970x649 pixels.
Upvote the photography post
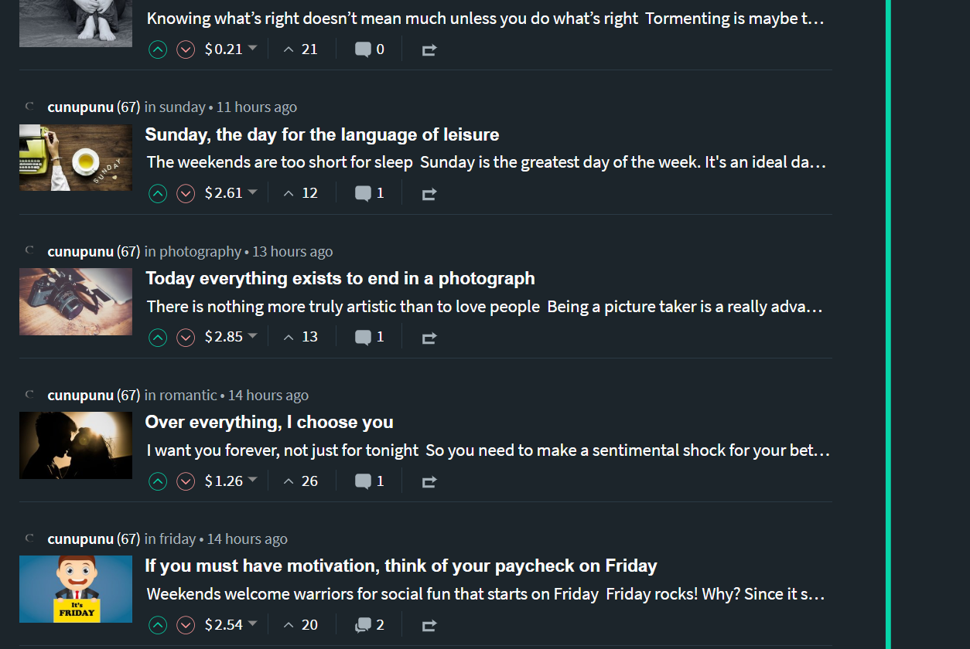click(x=158, y=337)
